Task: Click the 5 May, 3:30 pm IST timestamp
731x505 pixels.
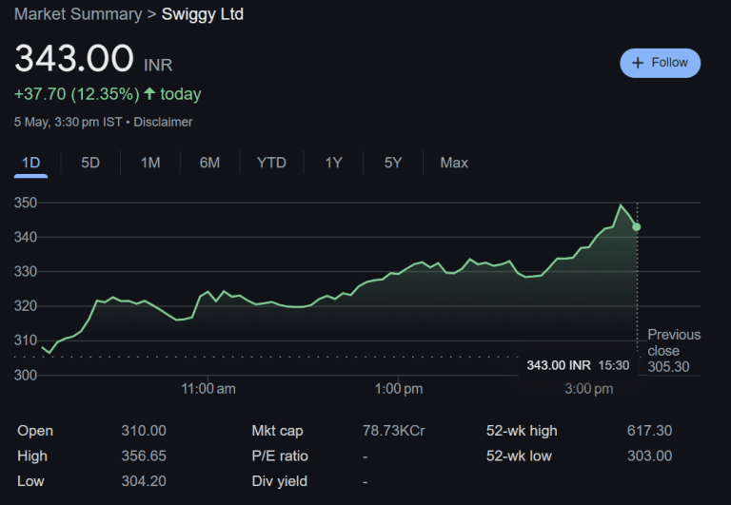Action: click(x=69, y=122)
